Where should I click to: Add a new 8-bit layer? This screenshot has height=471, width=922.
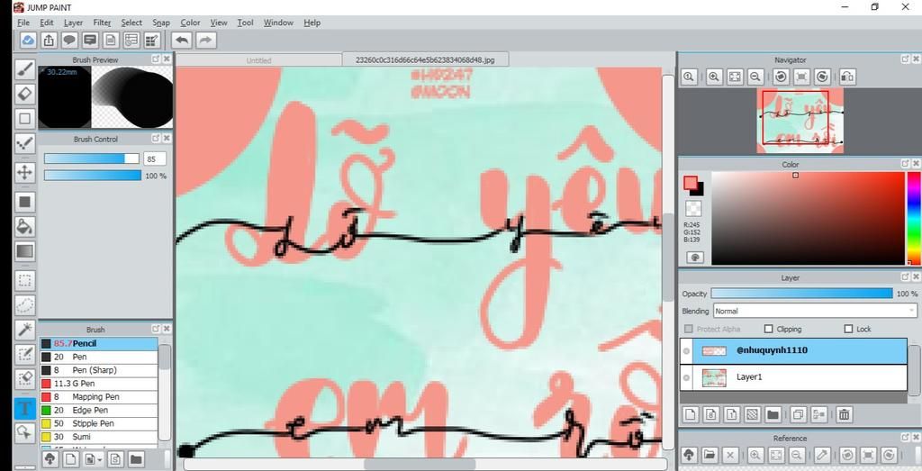coord(711,414)
